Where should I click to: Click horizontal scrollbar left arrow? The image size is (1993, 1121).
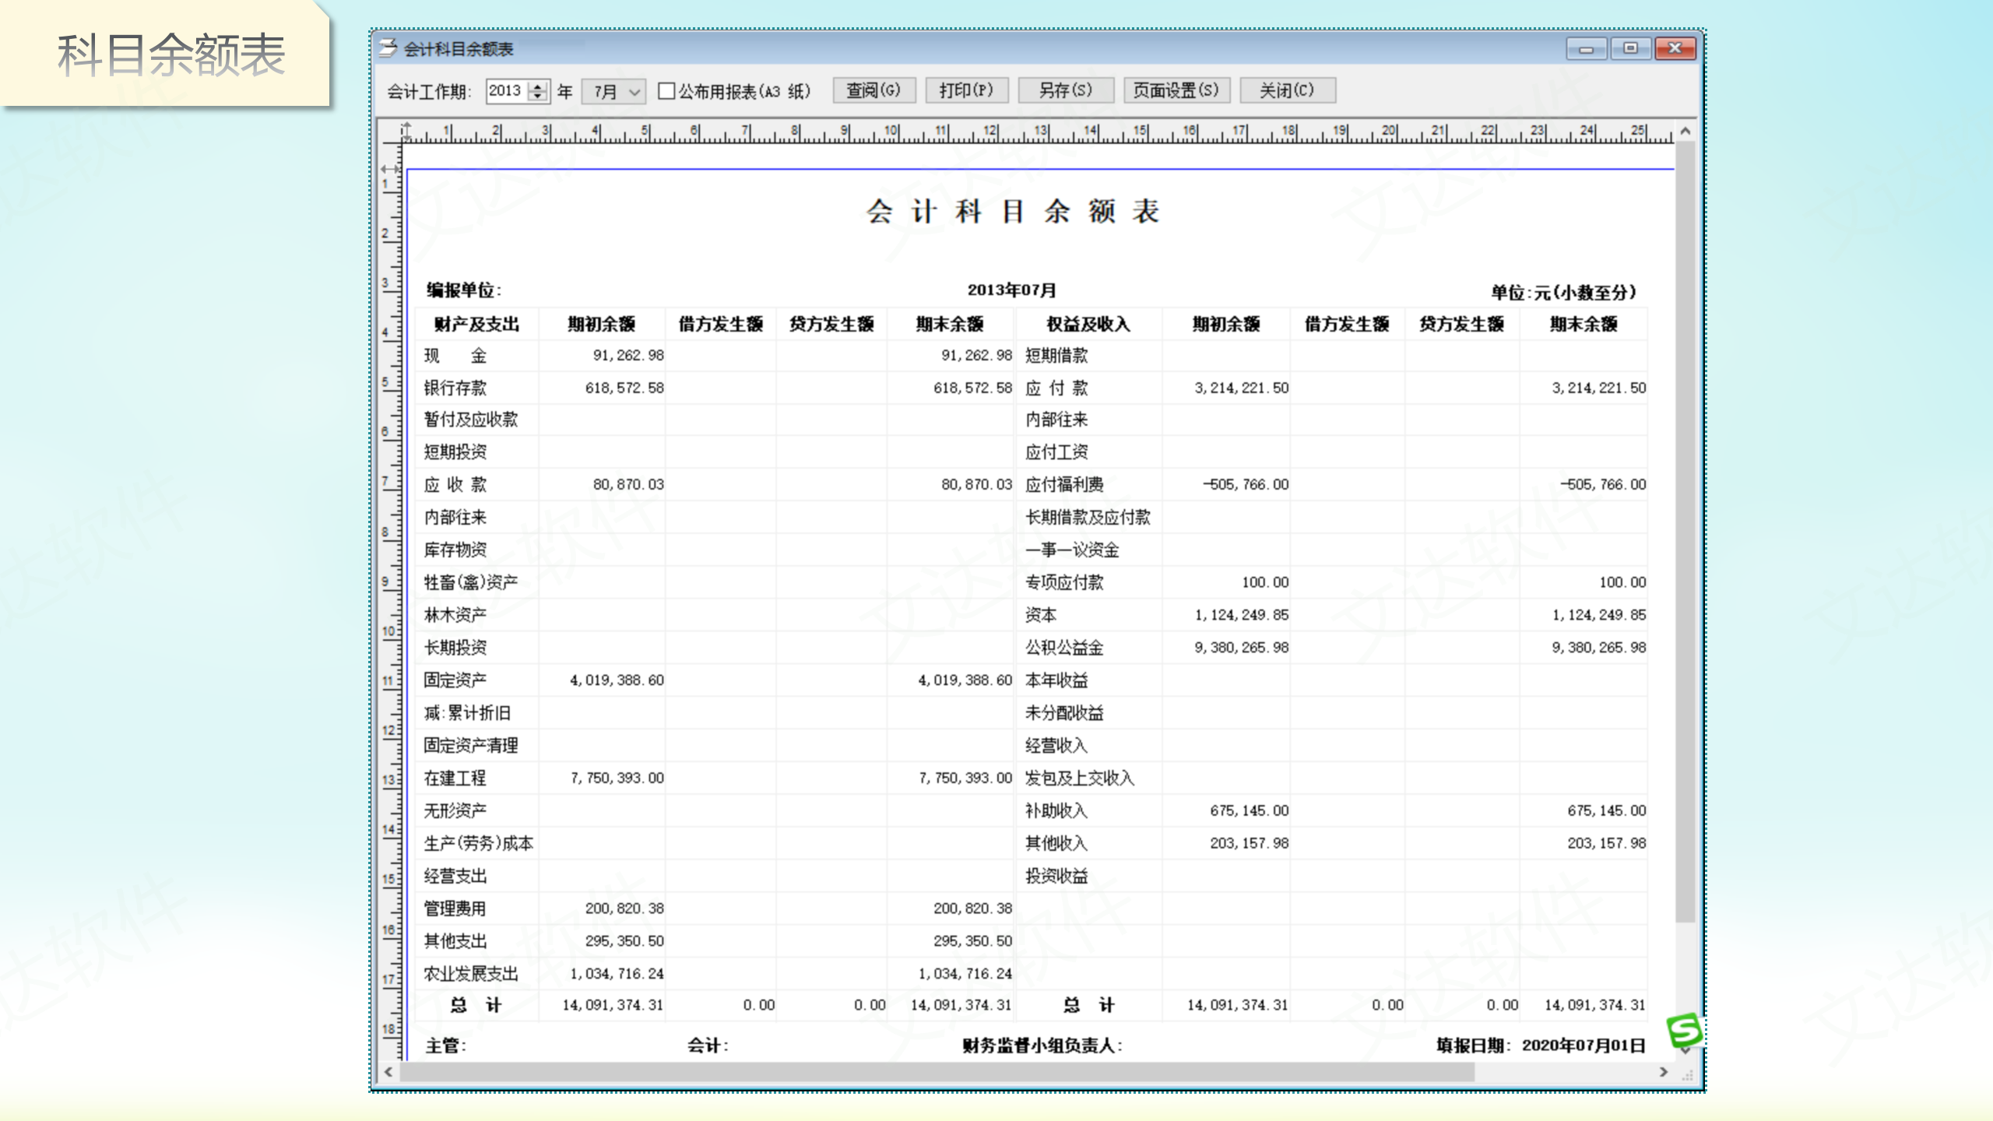coord(388,1072)
